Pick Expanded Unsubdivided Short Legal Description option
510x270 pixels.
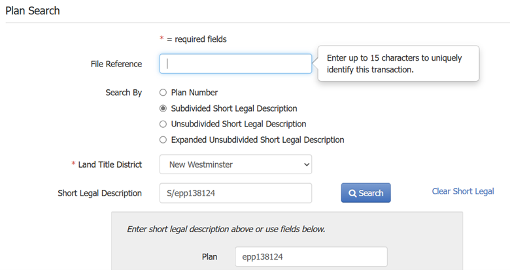(163, 140)
